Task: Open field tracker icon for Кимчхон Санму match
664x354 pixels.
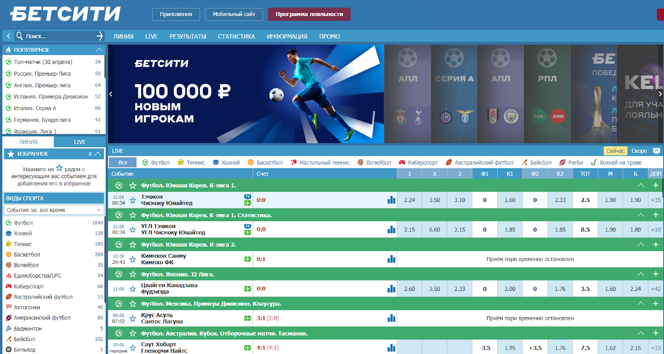Action: tap(248, 259)
